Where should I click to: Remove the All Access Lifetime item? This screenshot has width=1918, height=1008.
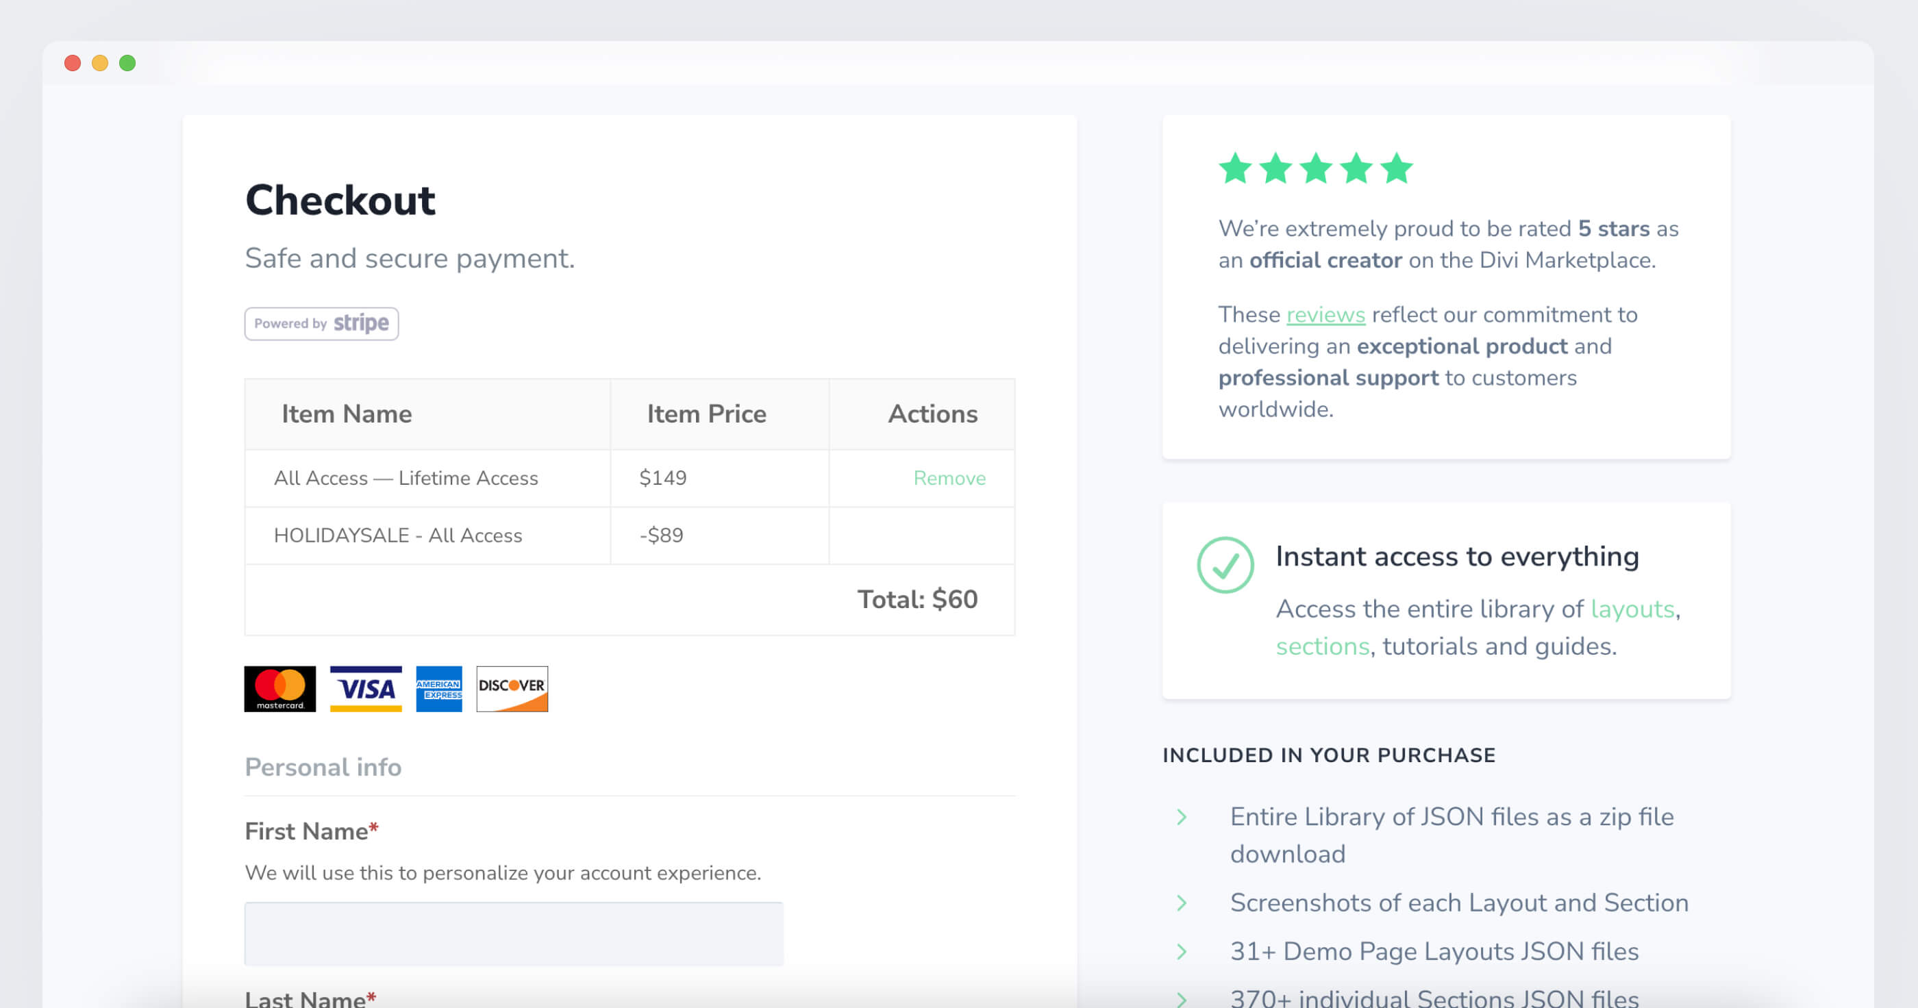[949, 478]
